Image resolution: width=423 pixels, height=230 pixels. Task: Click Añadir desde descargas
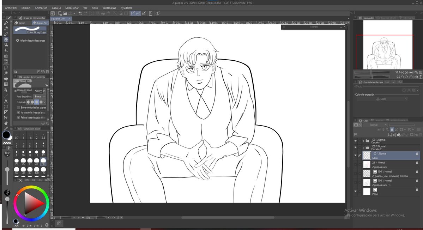(31, 41)
